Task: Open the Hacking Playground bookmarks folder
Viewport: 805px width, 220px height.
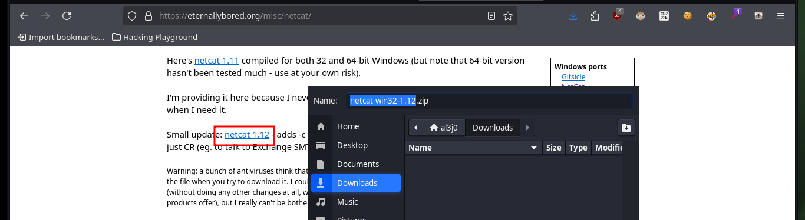Action: point(154,37)
